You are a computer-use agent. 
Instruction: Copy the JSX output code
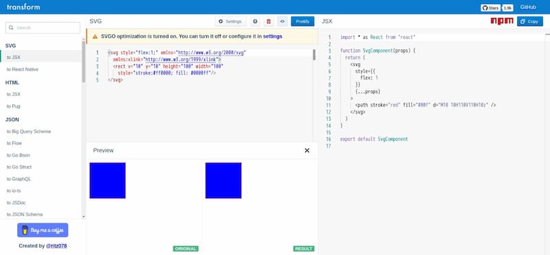(x=529, y=21)
